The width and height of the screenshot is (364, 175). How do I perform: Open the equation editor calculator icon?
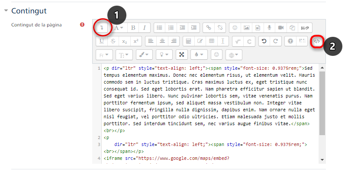click(188, 41)
